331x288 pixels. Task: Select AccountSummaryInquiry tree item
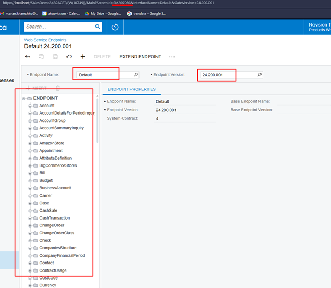click(62, 128)
